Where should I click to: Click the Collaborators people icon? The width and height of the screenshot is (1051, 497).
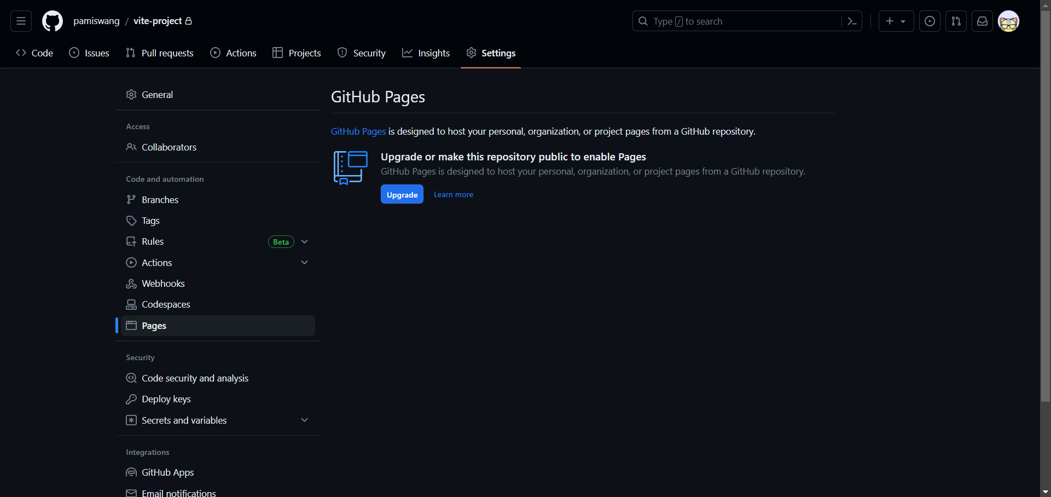(131, 147)
